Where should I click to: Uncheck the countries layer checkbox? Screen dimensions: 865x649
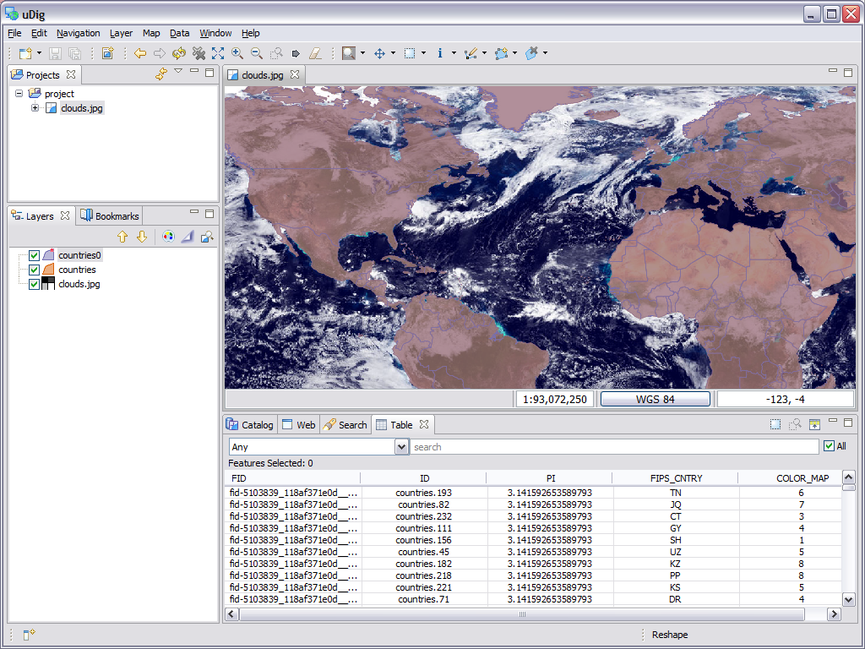tap(34, 270)
